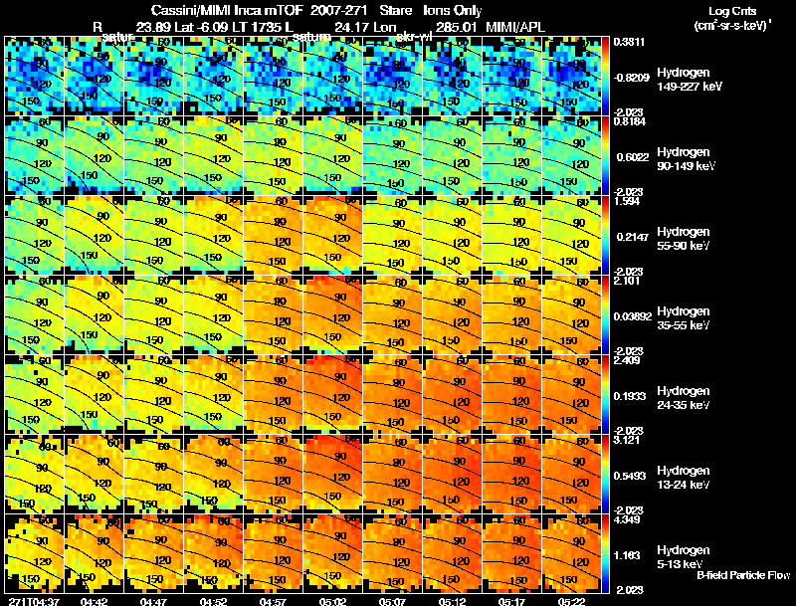Click the date '2007-271' in the title
This screenshot has width=796, height=606.
[x=338, y=11]
